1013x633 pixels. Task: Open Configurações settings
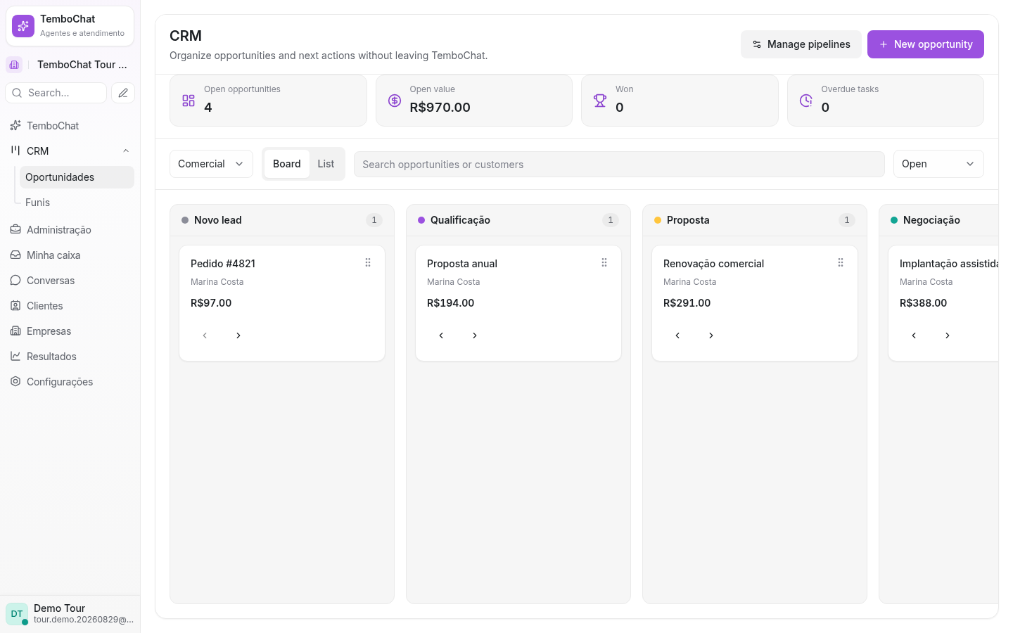click(70, 382)
